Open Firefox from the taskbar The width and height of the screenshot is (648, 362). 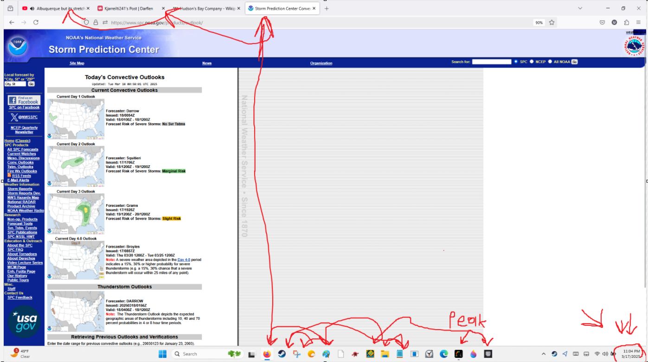267,354
